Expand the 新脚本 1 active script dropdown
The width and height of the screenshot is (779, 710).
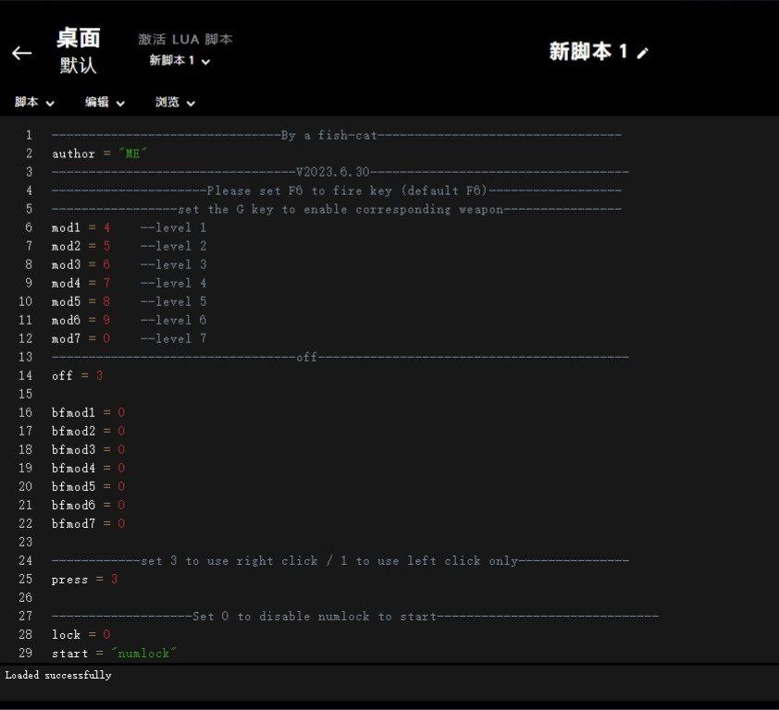[179, 61]
